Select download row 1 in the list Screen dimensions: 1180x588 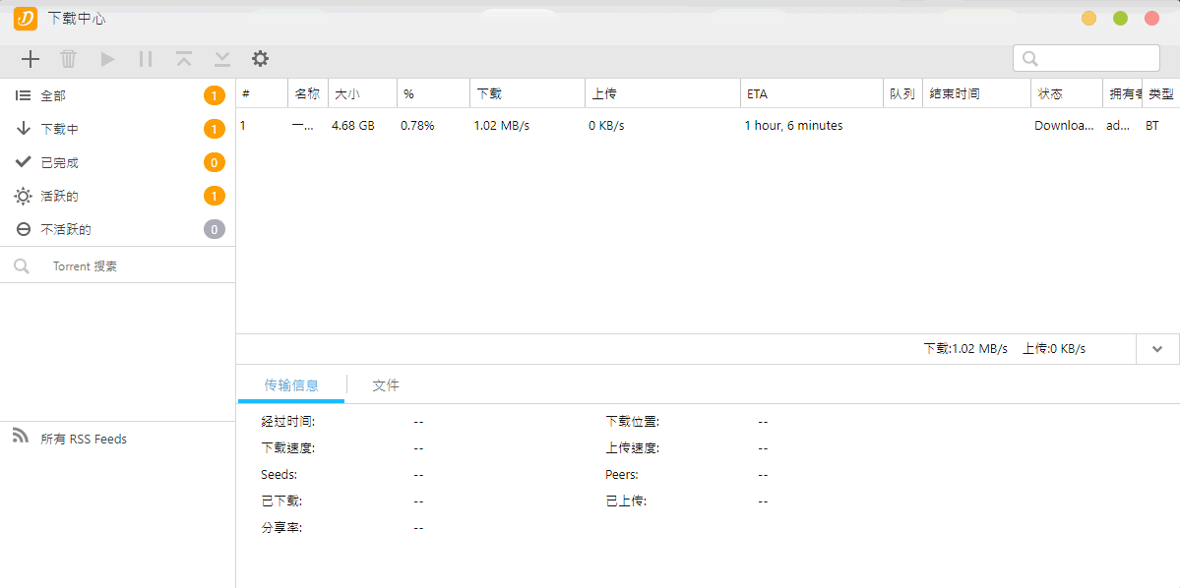coord(492,126)
